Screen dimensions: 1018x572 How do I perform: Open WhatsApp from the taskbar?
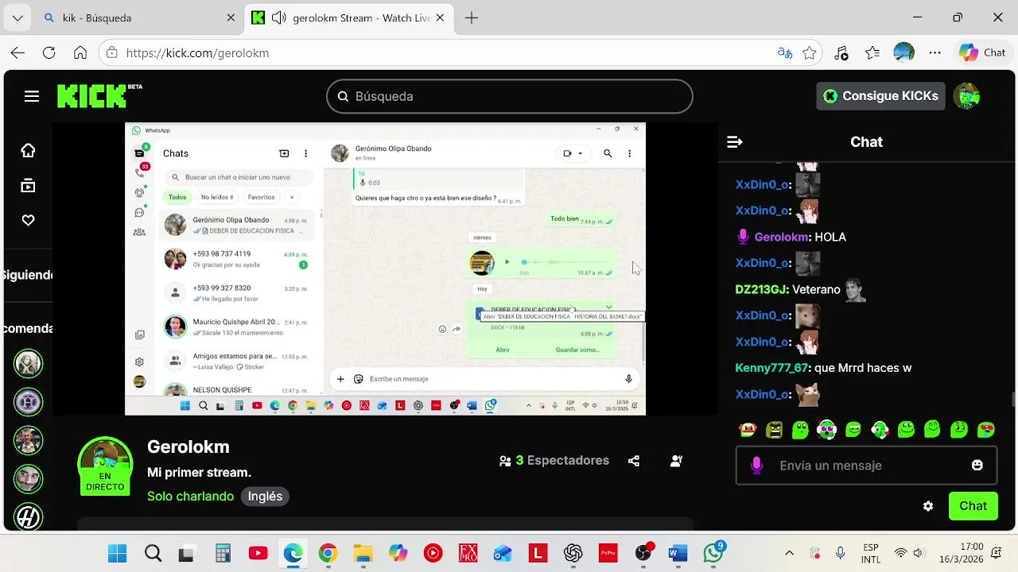click(713, 553)
